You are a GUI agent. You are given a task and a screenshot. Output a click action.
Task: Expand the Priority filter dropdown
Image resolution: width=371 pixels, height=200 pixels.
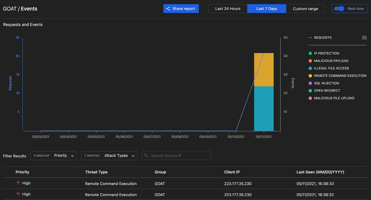tap(53, 156)
